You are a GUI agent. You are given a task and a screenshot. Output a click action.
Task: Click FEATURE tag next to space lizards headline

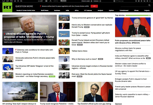tap(80, 45)
